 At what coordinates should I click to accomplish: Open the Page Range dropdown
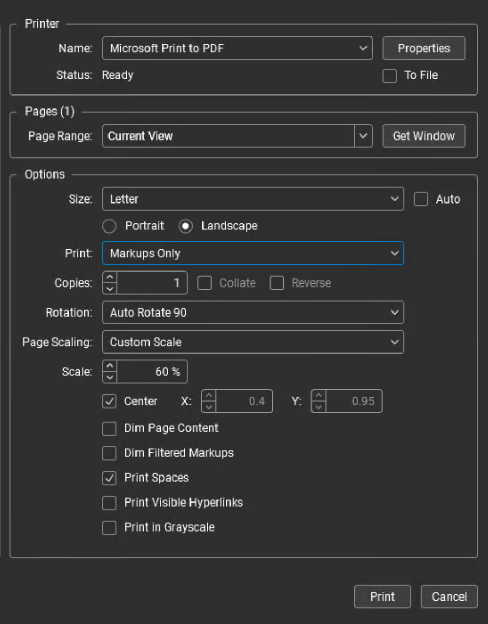(237, 135)
